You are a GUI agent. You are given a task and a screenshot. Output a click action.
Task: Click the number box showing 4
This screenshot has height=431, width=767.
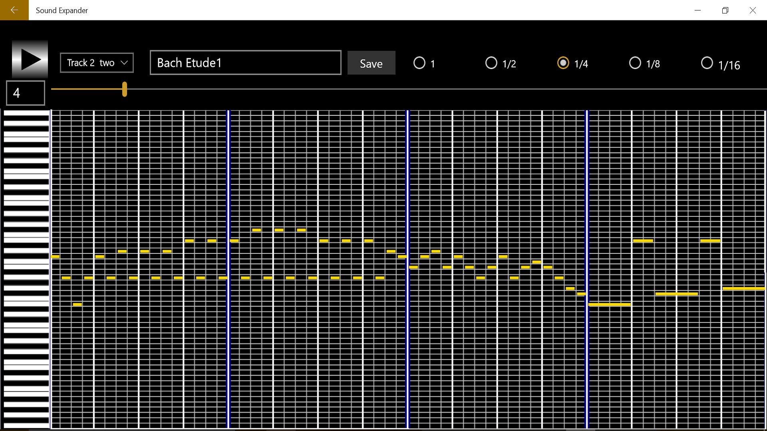pyautogui.click(x=26, y=93)
